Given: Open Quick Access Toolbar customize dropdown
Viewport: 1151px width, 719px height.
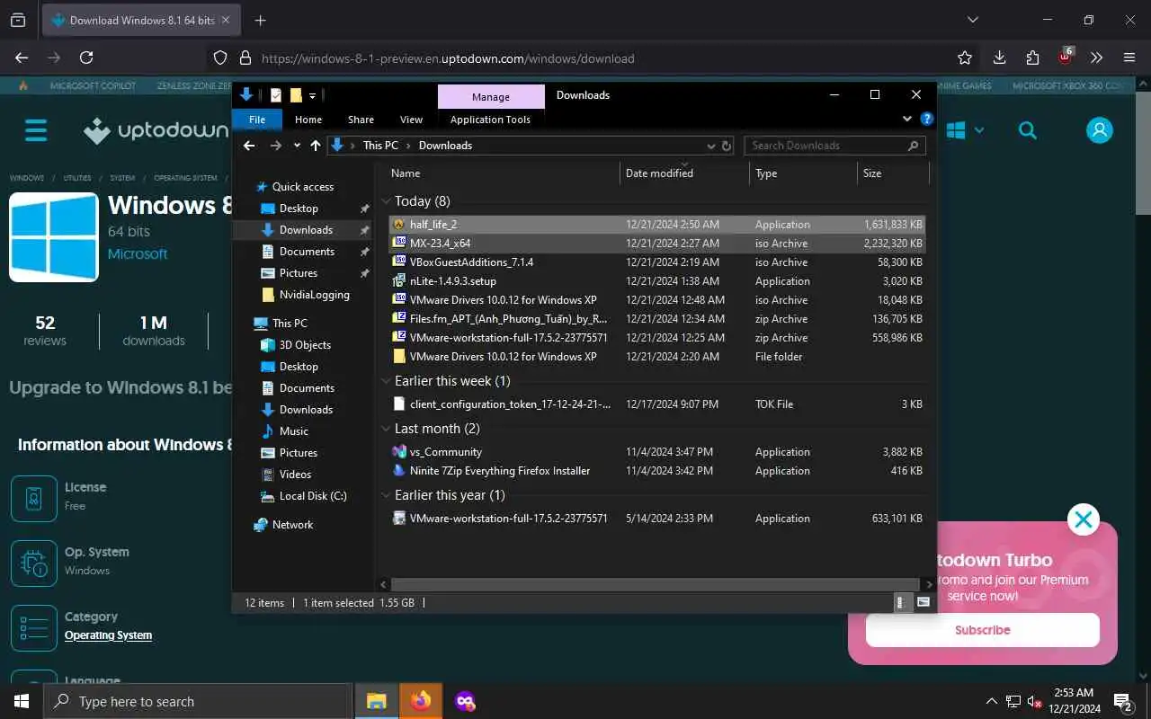Looking at the screenshot, I should pyautogui.click(x=313, y=95).
